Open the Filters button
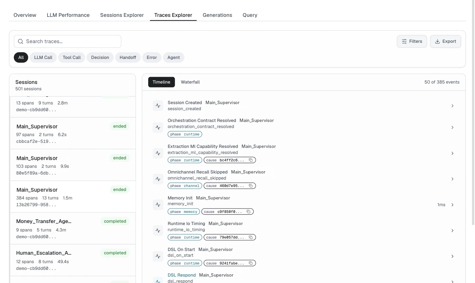The height and width of the screenshot is (283, 475). tap(412, 41)
